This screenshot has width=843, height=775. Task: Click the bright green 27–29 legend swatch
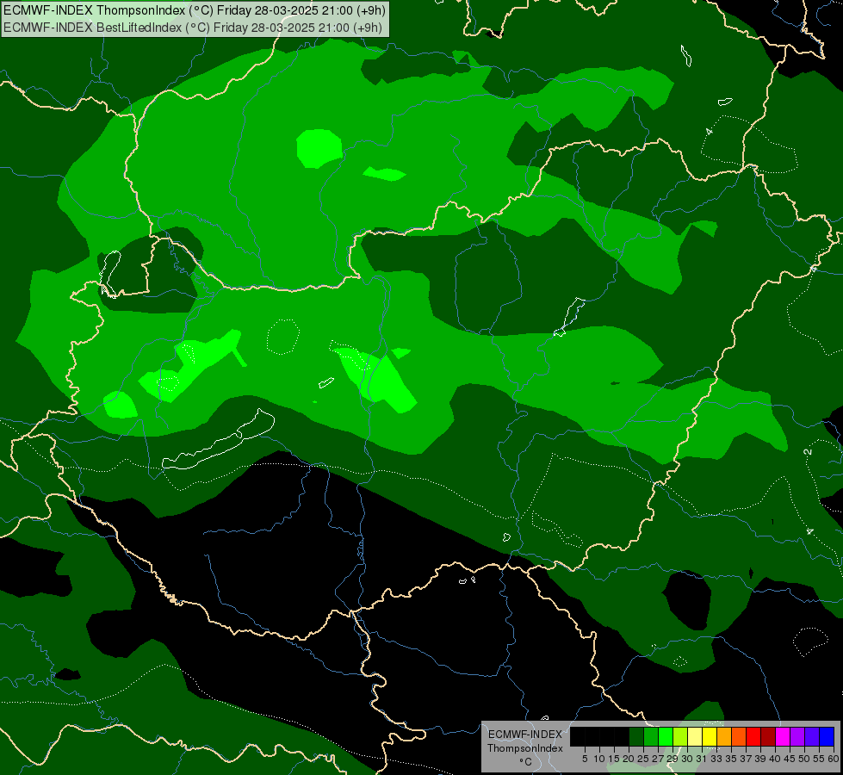[666, 736]
